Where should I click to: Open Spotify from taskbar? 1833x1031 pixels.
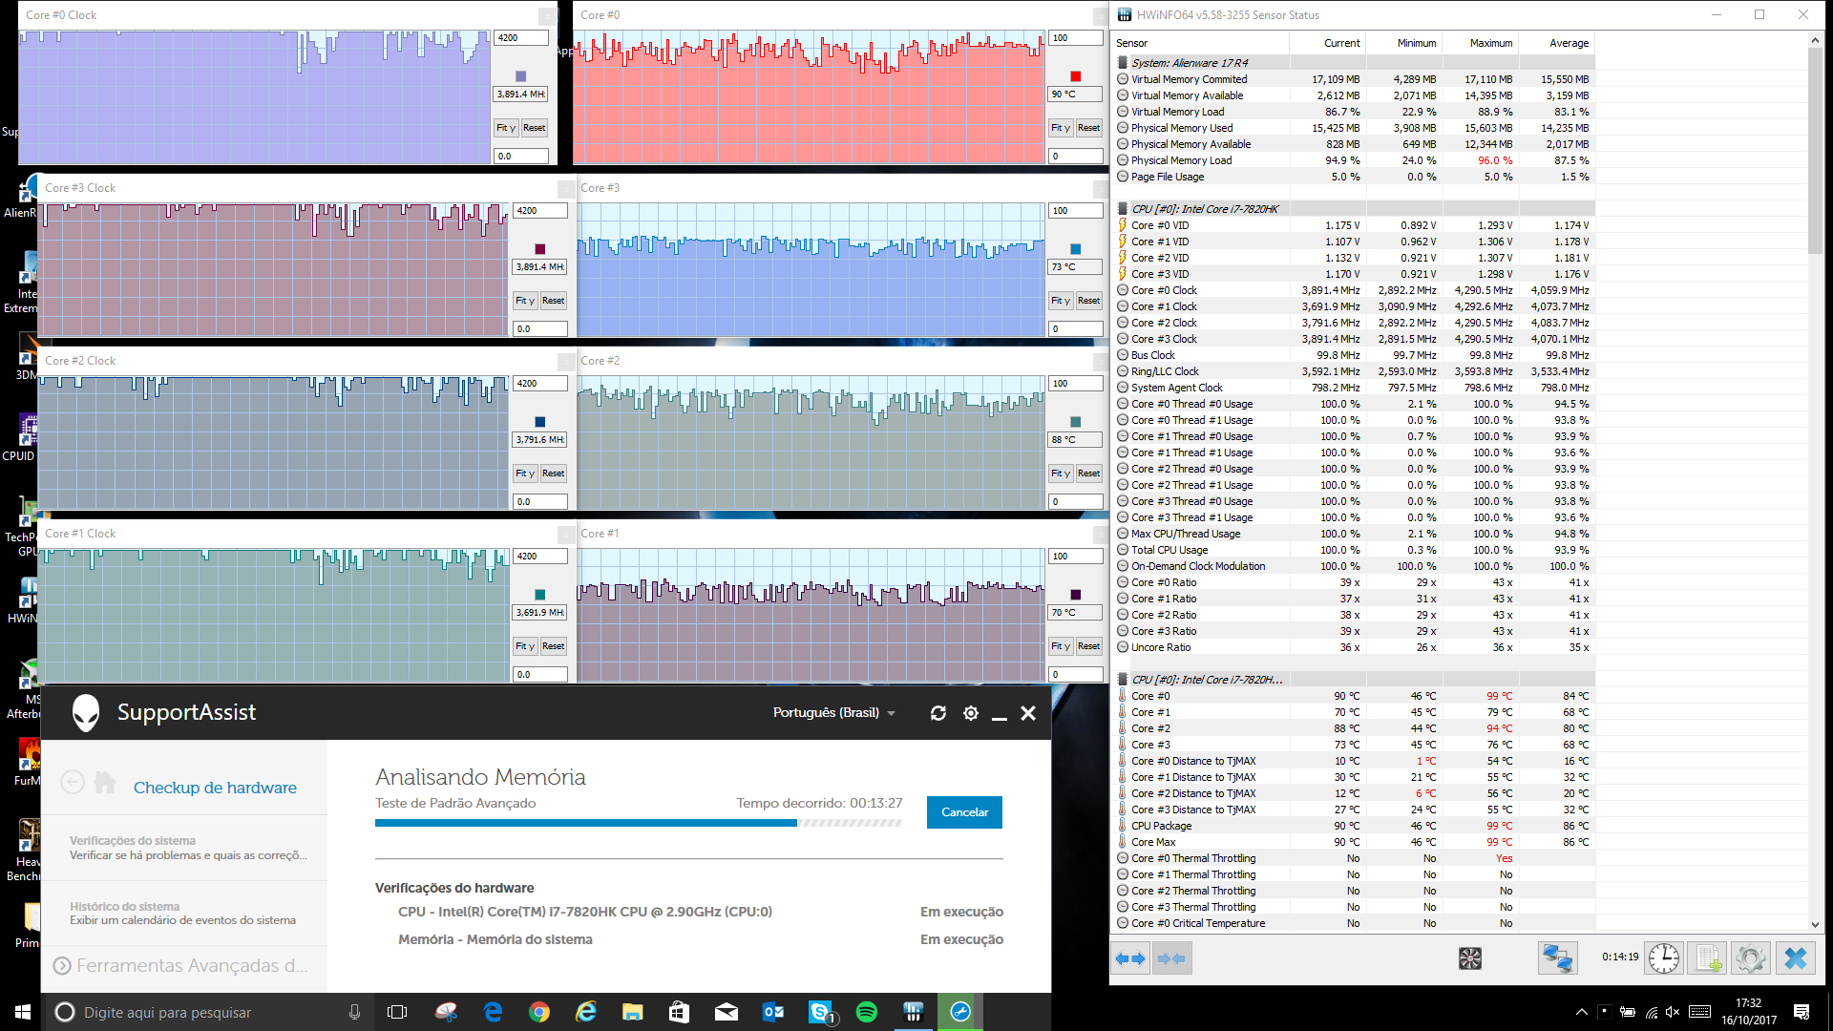tap(867, 1012)
